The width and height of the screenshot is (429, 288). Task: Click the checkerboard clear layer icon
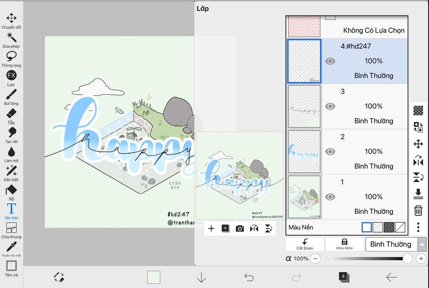click(x=418, y=111)
